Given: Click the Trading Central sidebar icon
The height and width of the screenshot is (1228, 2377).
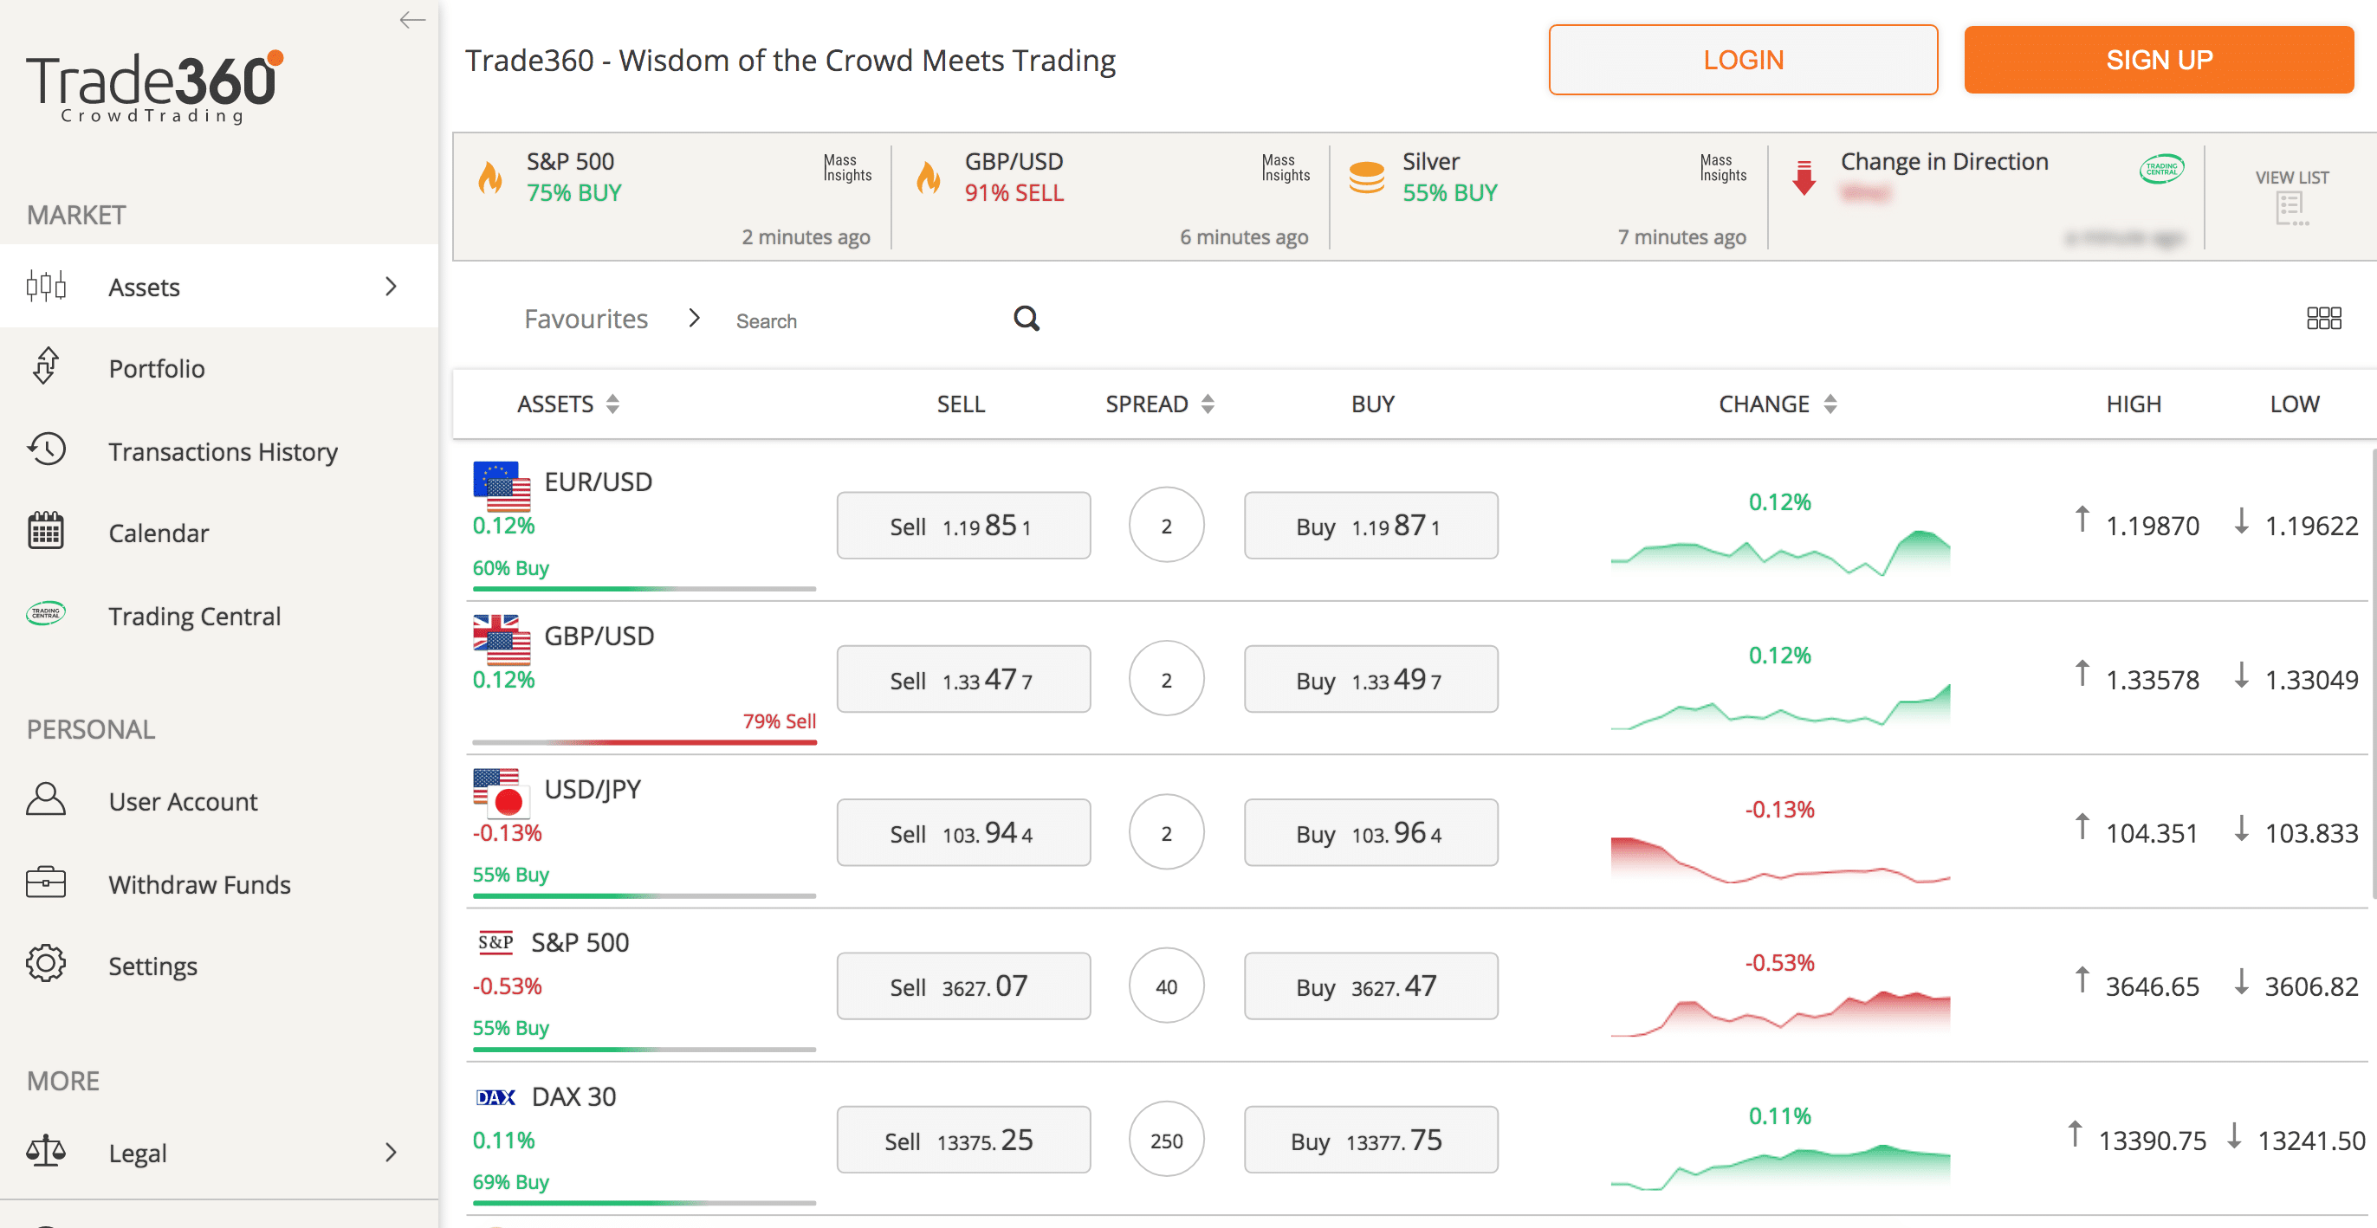Looking at the screenshot, I should [46, 613].
